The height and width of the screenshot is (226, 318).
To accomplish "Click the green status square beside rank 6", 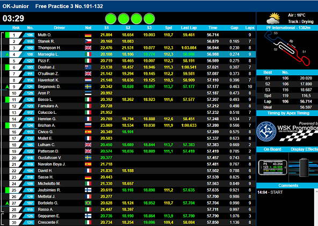I will [x=7, y=67].
